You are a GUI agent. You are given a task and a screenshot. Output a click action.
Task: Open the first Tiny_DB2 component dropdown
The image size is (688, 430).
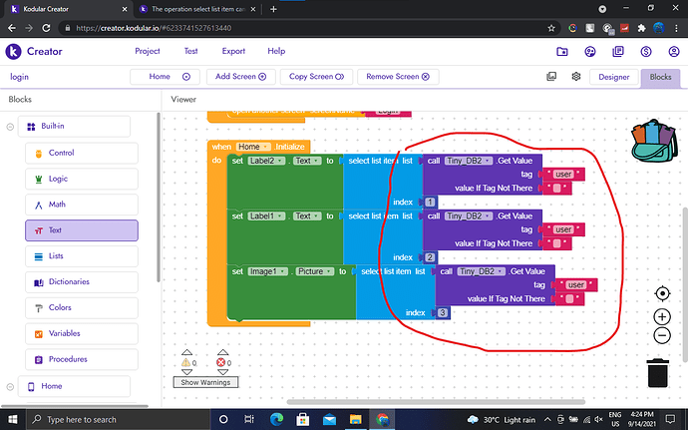pyautogui.click(x=469, y=161)
